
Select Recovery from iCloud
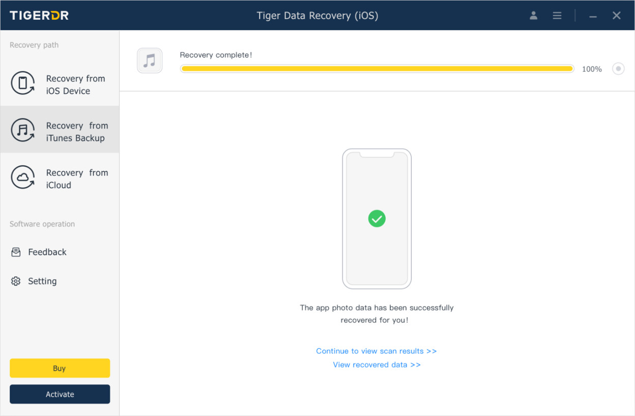click(x=60, y=177)
